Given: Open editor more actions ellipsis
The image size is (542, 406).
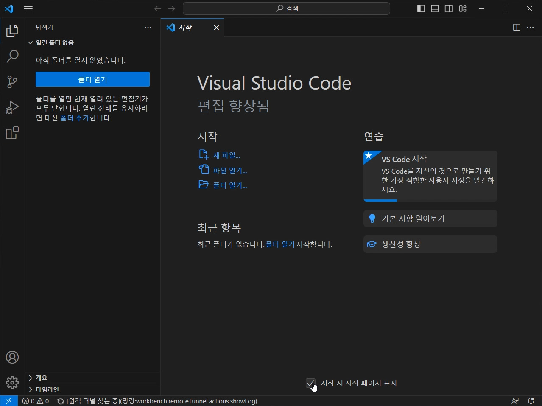Looking at the screenshot, I should click(x=530, y=28).
